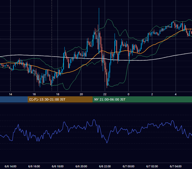192x169 pixels.
Task: Click the 0 hour label on price chart axis
Action: coord(128,94)
